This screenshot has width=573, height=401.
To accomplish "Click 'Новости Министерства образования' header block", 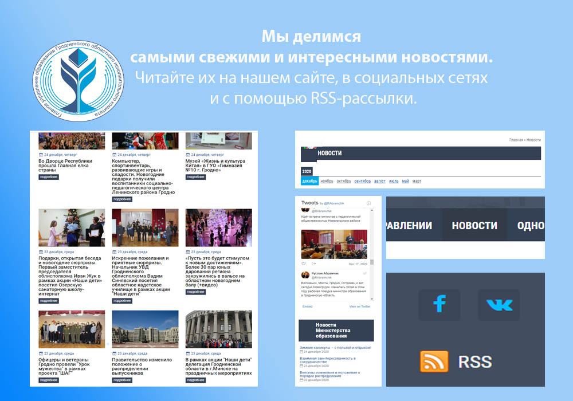I will pyautogui.click(x=336, y=331).
